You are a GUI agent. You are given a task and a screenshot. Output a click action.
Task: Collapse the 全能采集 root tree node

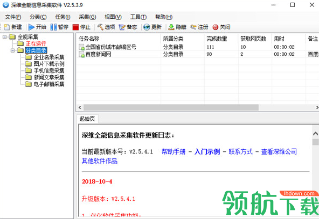[x=4, y=37]
